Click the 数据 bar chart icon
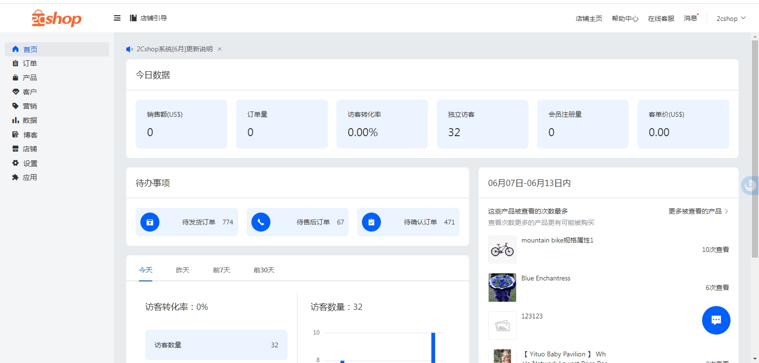Viewport: 759px width, 363px height. (16, 120)
